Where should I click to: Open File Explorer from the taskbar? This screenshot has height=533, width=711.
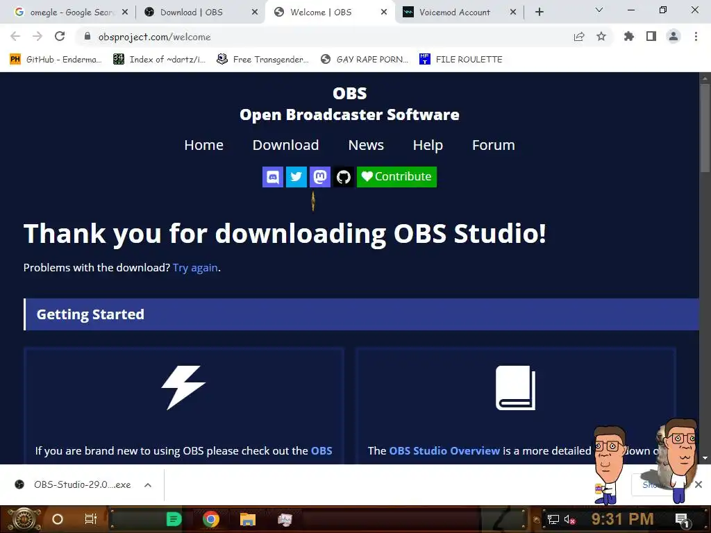(248, 519)
